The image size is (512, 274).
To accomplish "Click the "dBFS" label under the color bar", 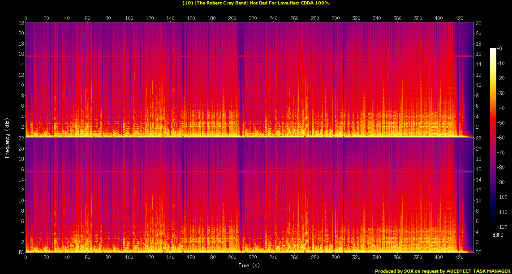I will [498, 235].
